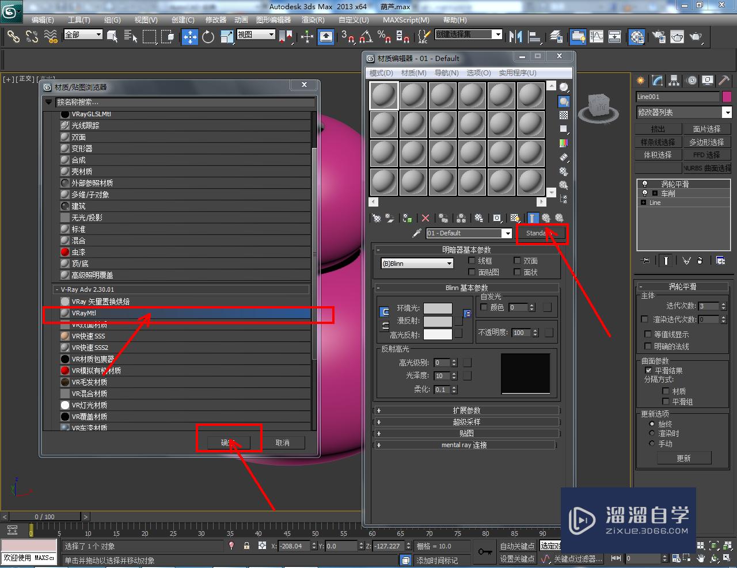The height and width of the screenshot is (568, 737).
Task: Activate the Select and Move tool
Action: tap(190, 37)
